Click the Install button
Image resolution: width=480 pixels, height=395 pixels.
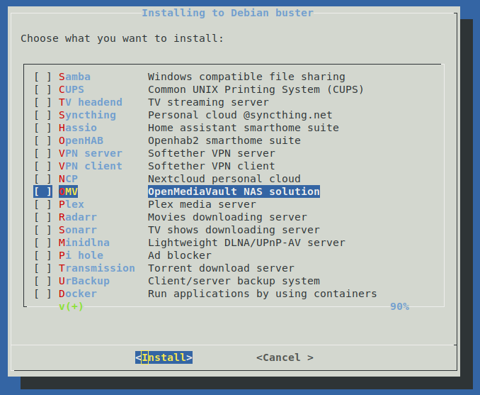[x=164, y=357]
